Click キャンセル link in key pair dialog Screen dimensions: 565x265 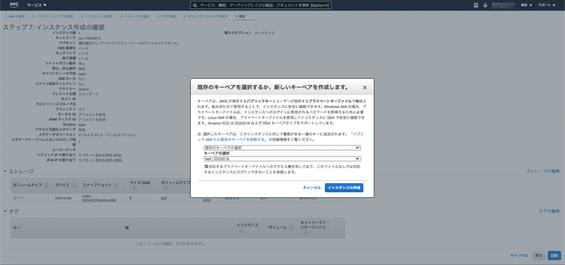click(311, 187)
